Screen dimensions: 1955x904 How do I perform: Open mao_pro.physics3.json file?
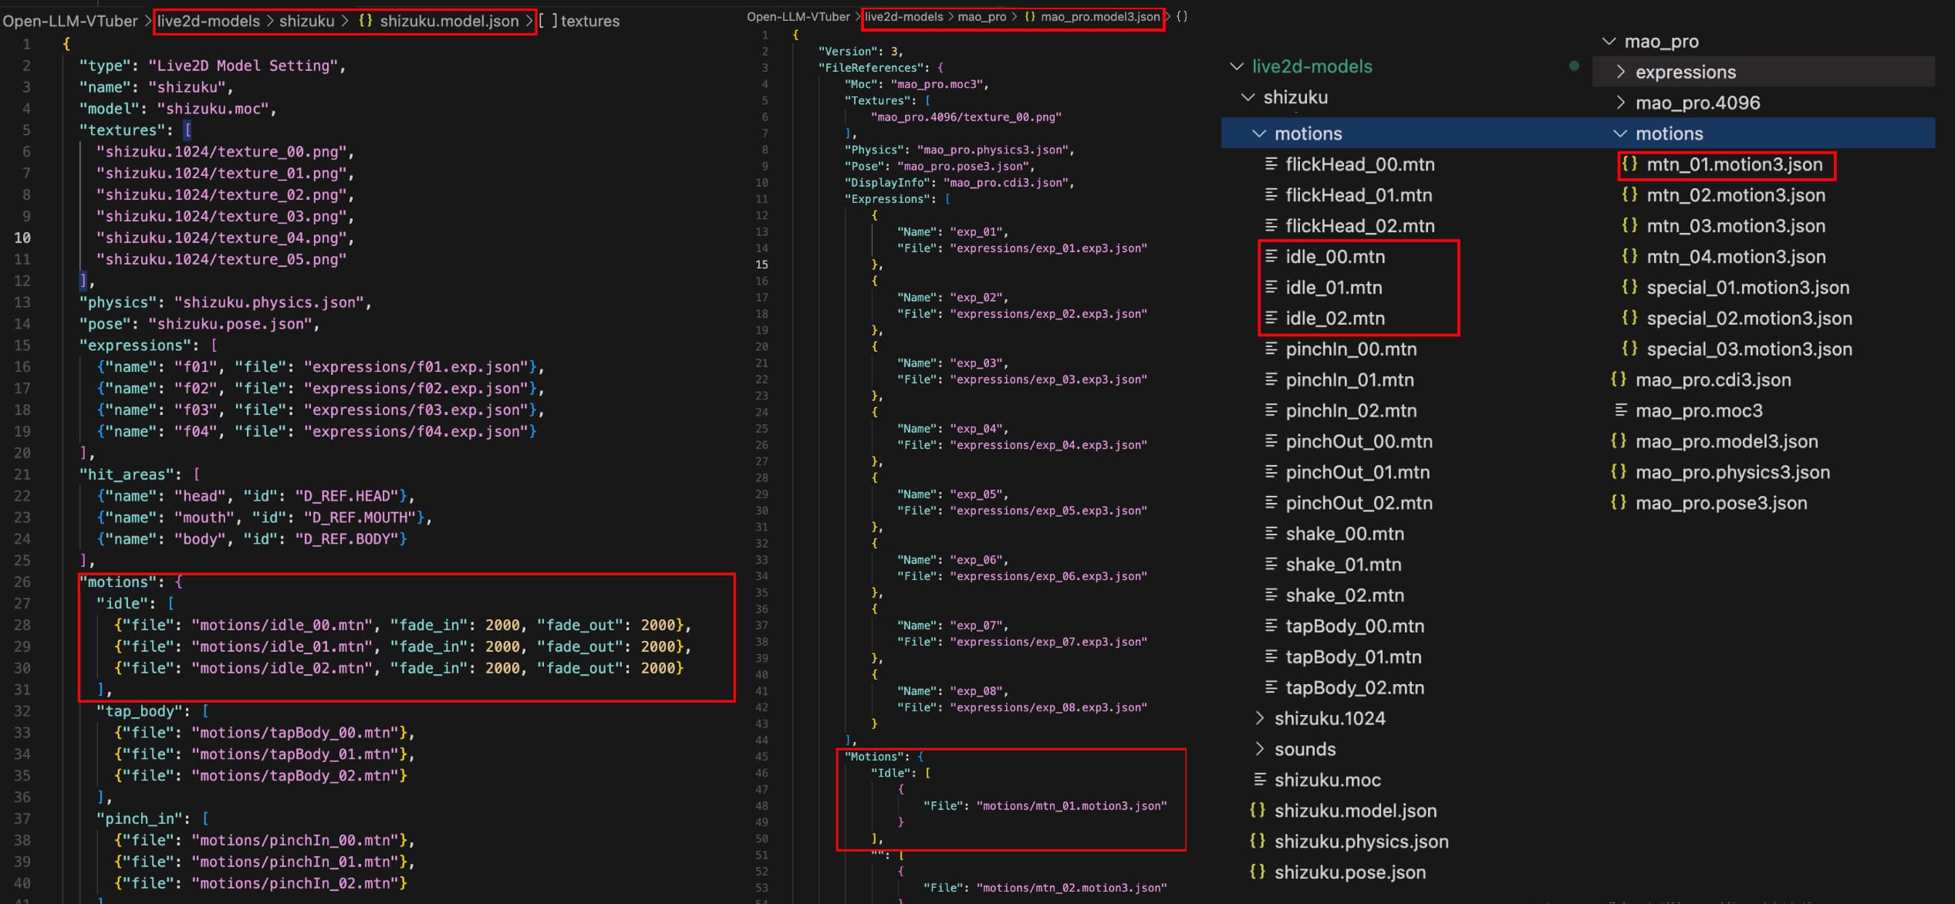pos(1732,472)
